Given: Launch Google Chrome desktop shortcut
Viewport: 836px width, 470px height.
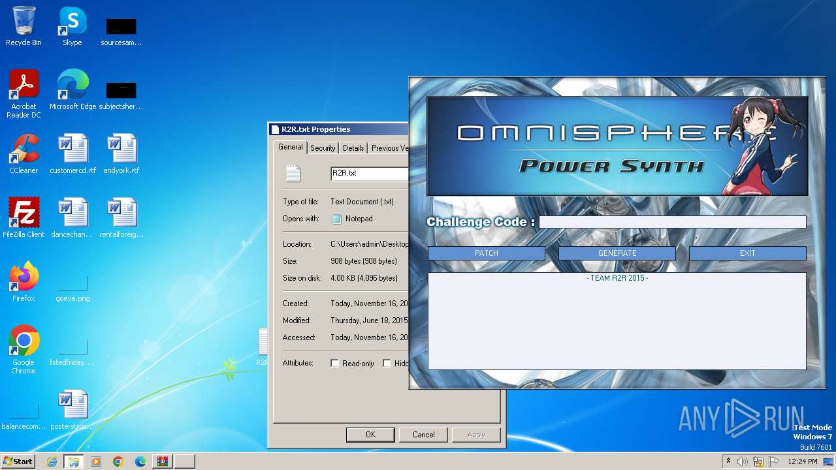Looking at the screenshot, I should coord(24,350).
